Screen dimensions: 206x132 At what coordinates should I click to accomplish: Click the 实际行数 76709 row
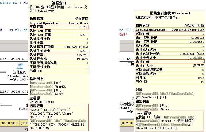pos(59,27)
